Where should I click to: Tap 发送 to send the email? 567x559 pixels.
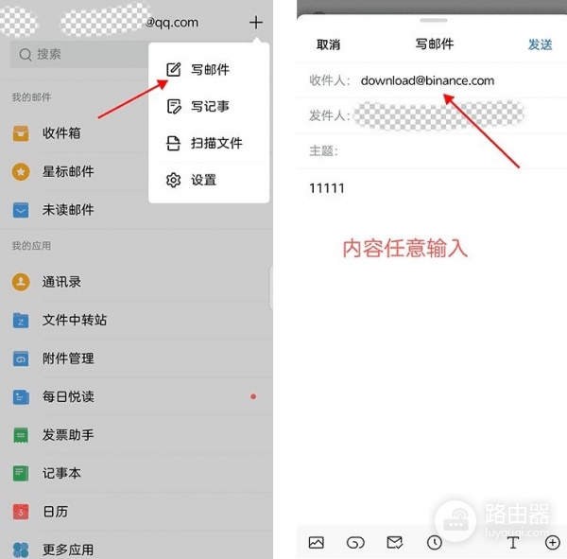(x=540, y=44)
